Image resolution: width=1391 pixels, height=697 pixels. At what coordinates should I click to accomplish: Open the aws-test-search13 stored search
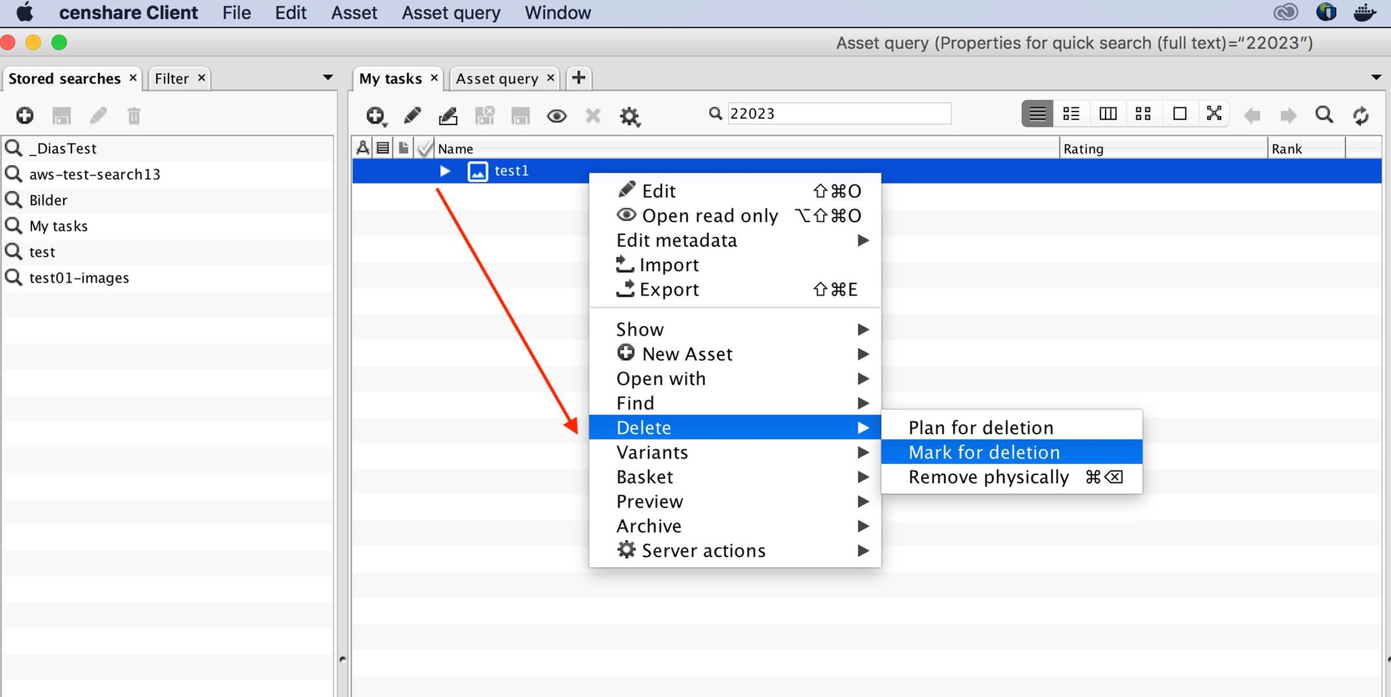pyautogui.click(x=94, y=175)
